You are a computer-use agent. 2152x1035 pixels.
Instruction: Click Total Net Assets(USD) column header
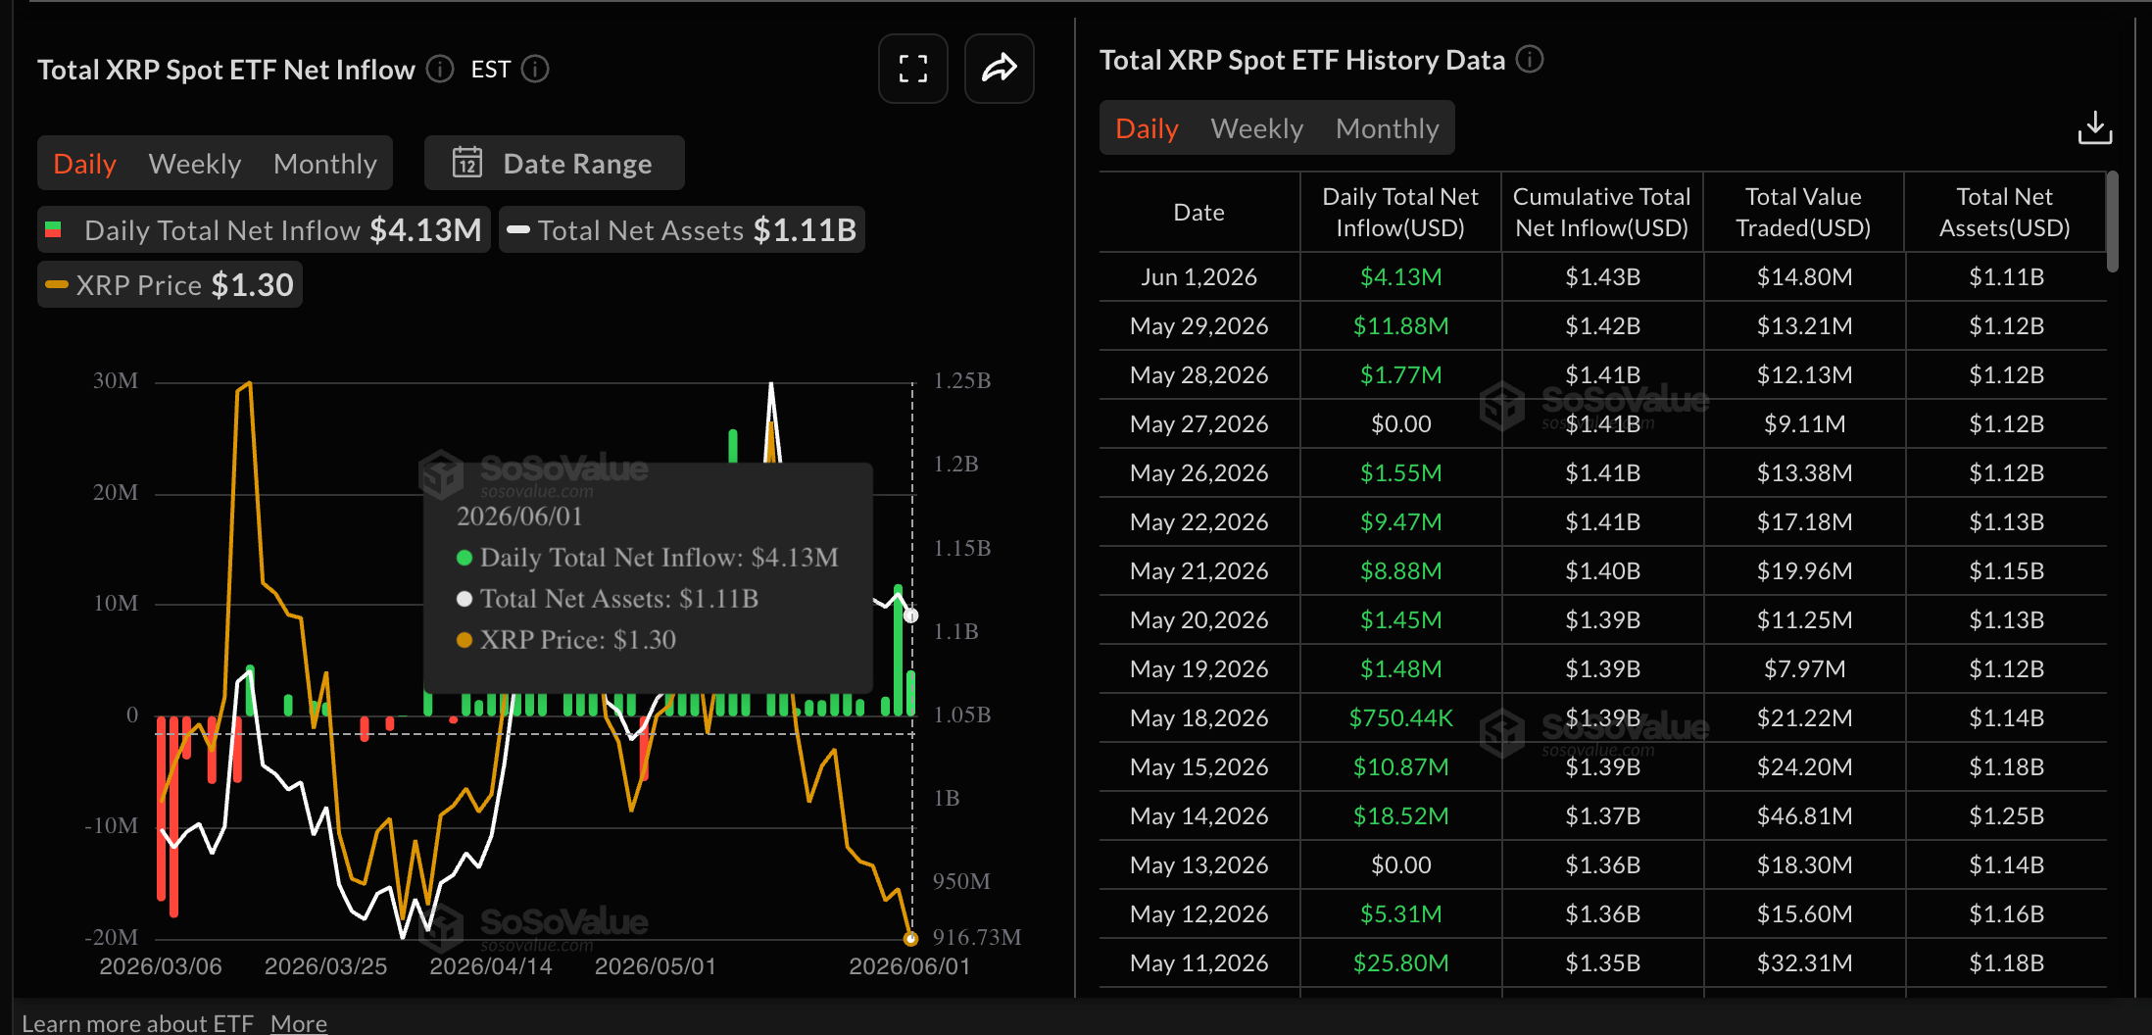[x=2004, y=213]
